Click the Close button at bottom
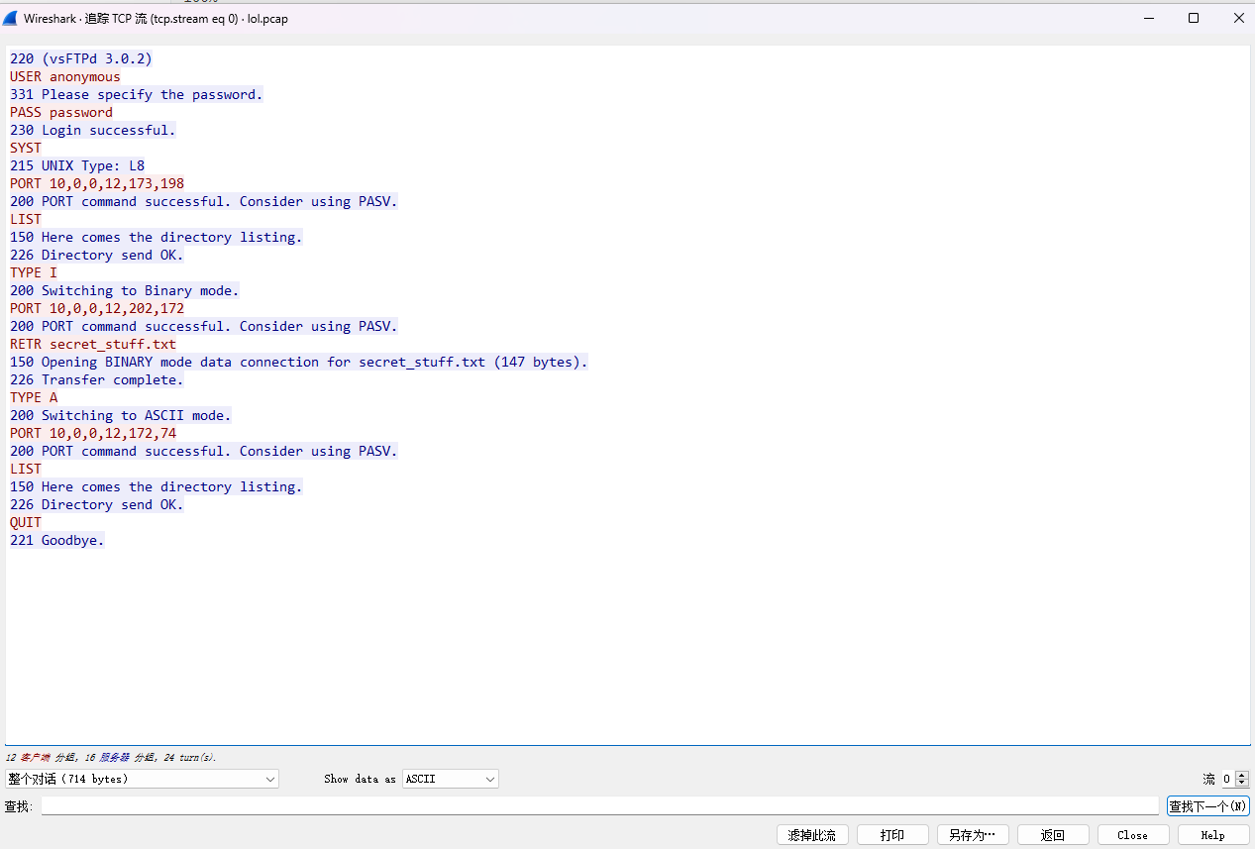This screenshot has height=849, width=1255. 1133,835
